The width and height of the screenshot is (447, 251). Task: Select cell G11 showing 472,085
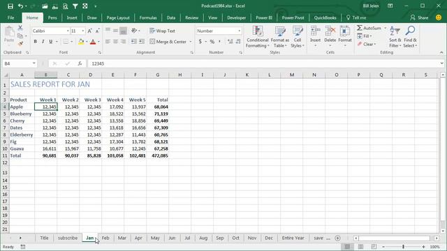(x=158, y=155)
